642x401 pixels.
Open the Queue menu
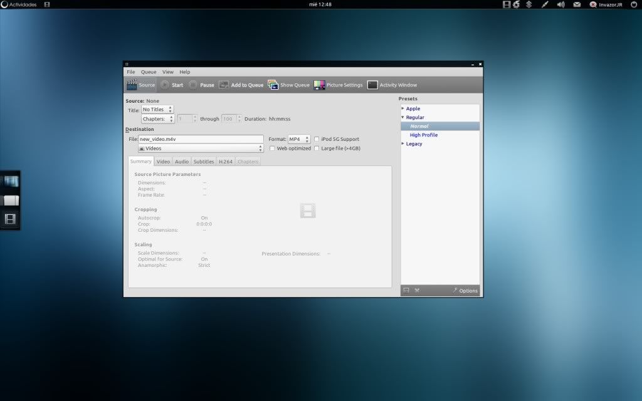148,71
